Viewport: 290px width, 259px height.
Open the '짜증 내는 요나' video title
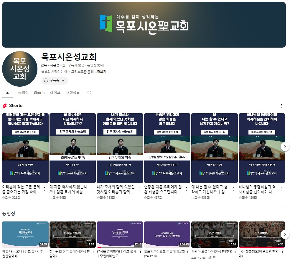pos(23,254)
